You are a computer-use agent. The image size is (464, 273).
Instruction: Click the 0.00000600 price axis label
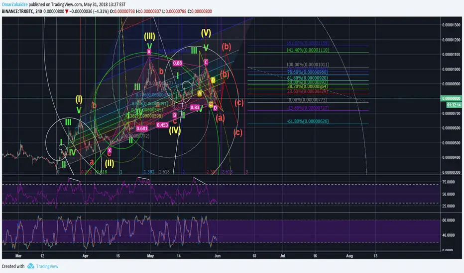pyautogui.click(x=451, y=128)
